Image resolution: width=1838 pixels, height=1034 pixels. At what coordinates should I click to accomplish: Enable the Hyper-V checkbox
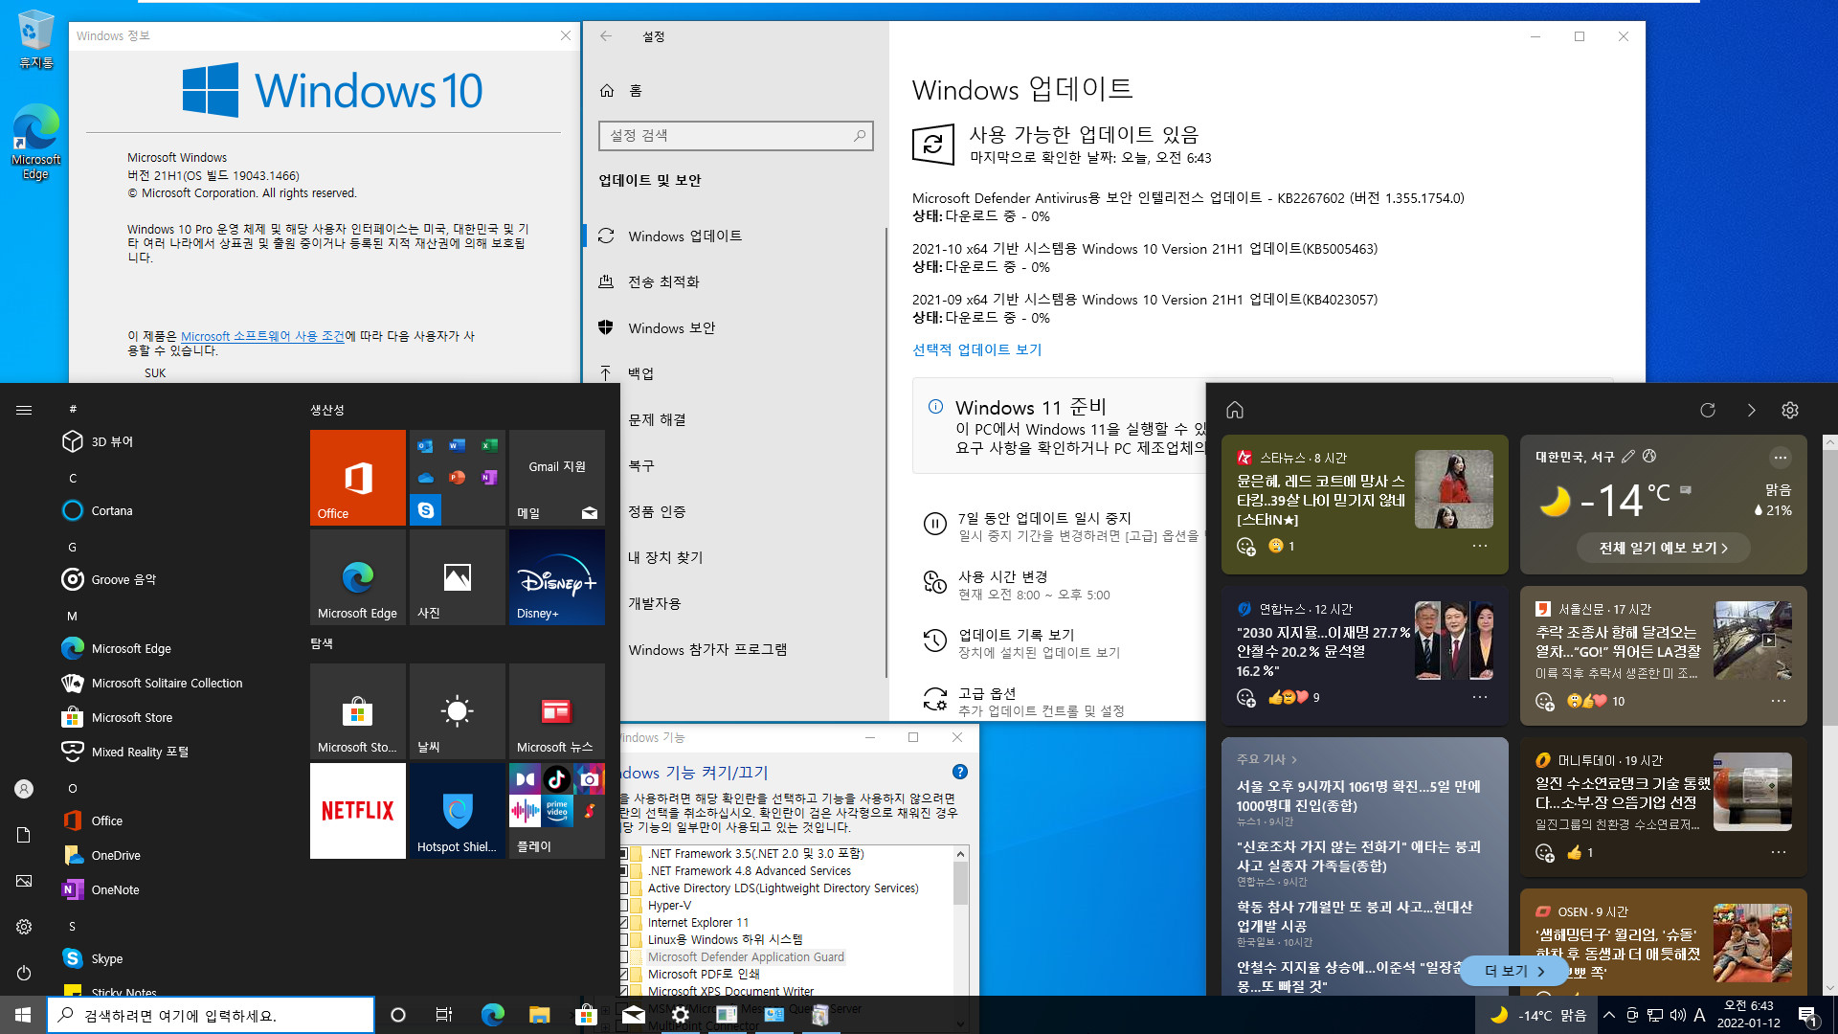point(623,905)
